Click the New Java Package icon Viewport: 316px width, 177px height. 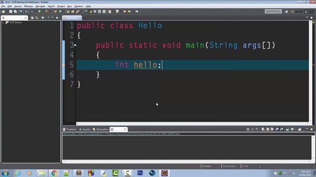[55, 12]
